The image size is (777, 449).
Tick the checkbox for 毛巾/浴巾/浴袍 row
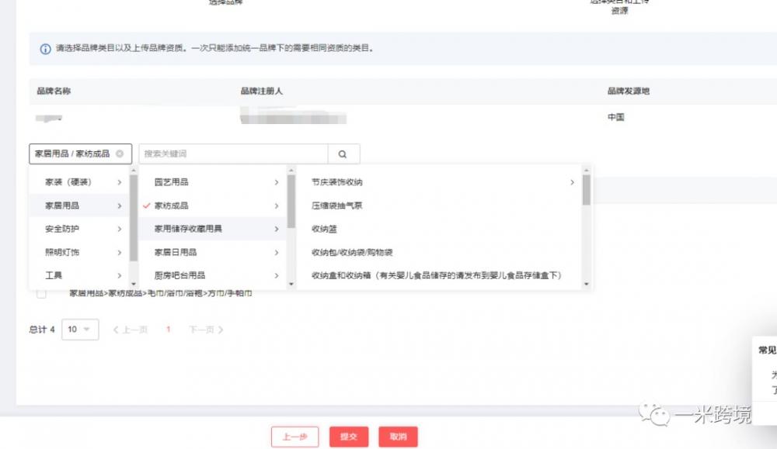[x=41, y=294]
